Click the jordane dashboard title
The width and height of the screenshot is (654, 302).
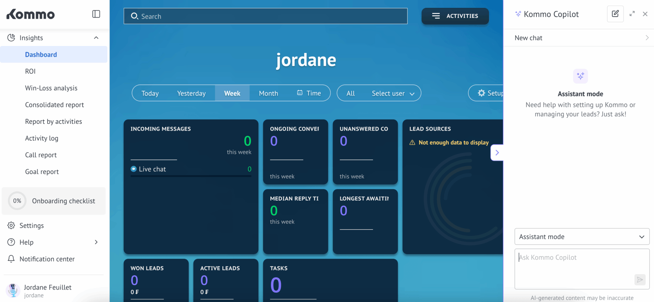click(306, 60)
